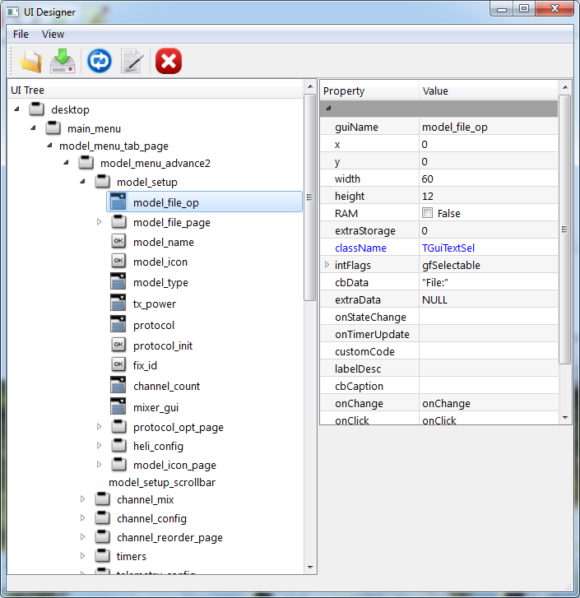Image resolution: width=580 pixels, height=598 pixels.
Task: Click the list icon beside model_type
Action: pyautogui.click(x=118, y=281)
